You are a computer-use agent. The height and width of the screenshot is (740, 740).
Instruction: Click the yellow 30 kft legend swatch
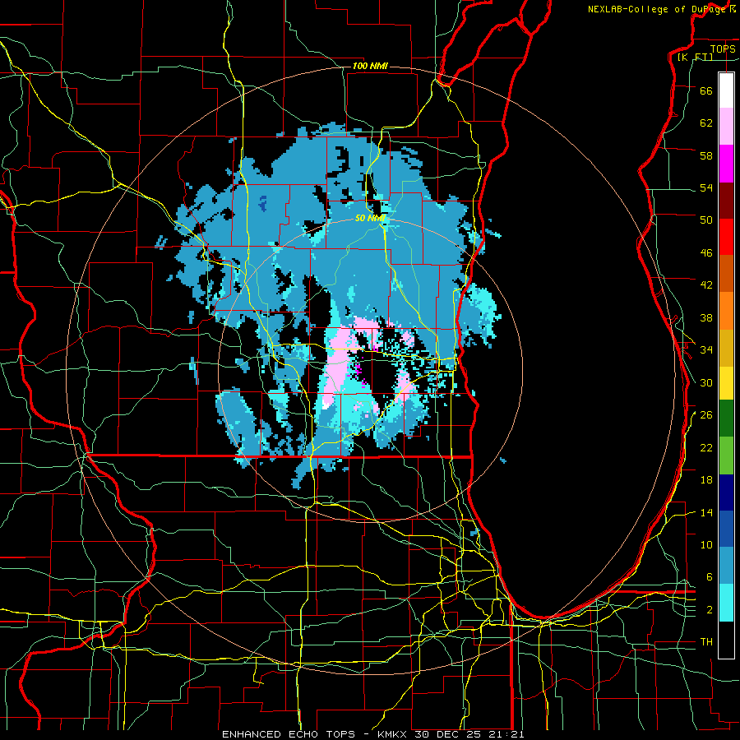(x=726, y=382)
